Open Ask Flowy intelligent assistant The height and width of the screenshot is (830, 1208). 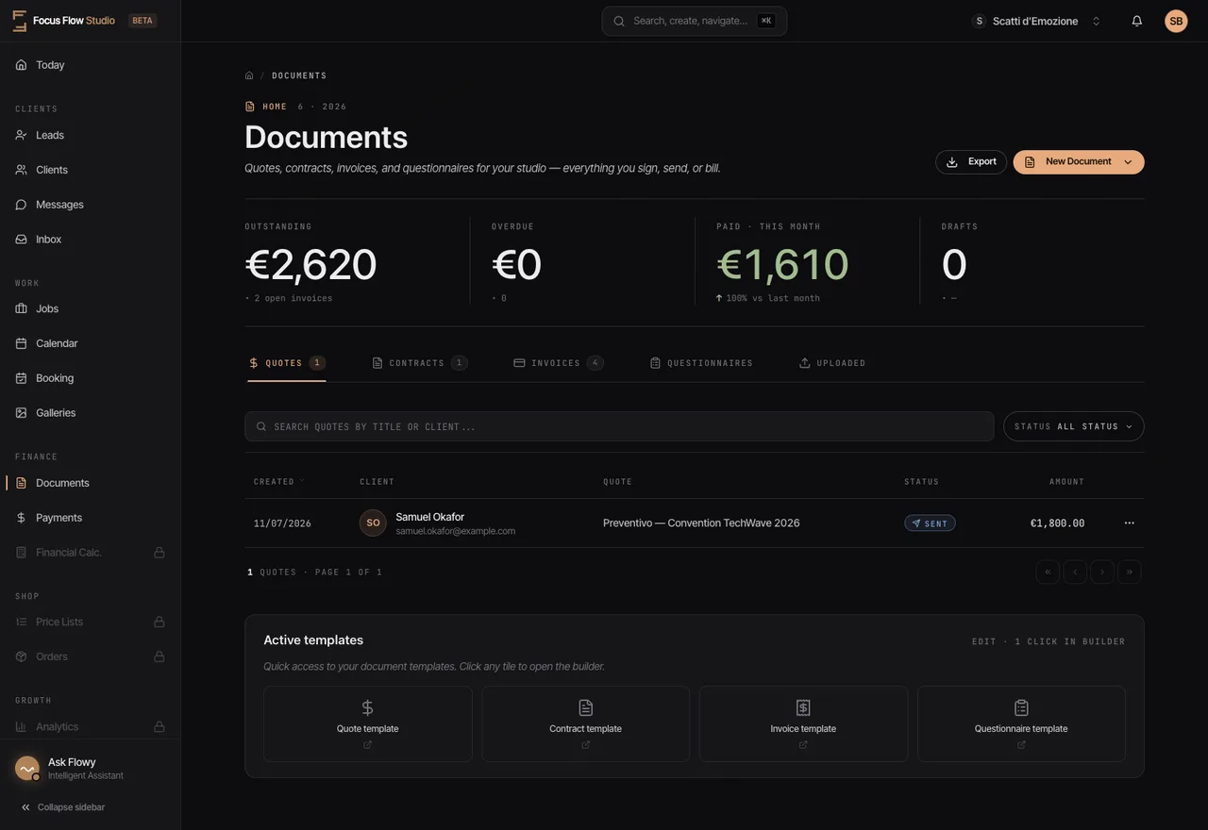point(90,769)
